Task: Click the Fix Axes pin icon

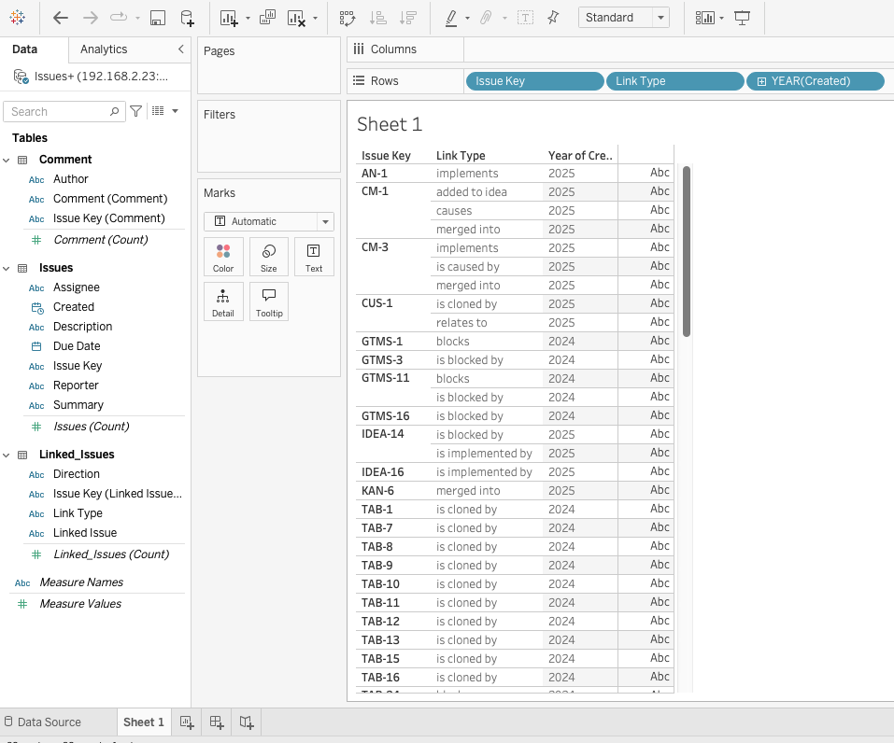Action: click(x=553, y=18)
